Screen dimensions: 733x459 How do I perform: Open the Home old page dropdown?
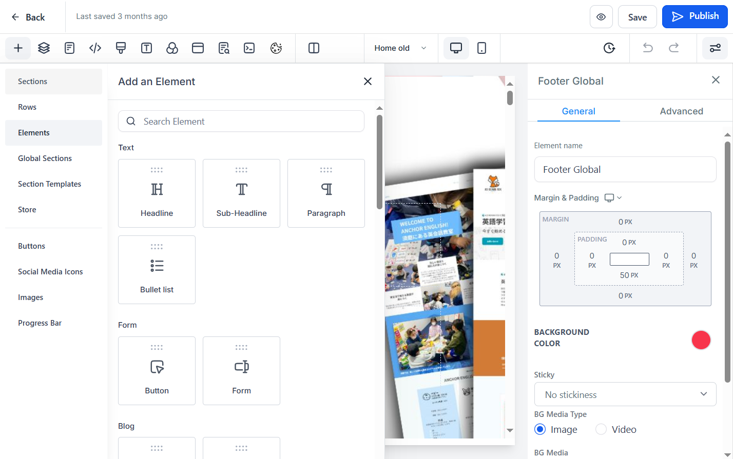tap(401, 48)
